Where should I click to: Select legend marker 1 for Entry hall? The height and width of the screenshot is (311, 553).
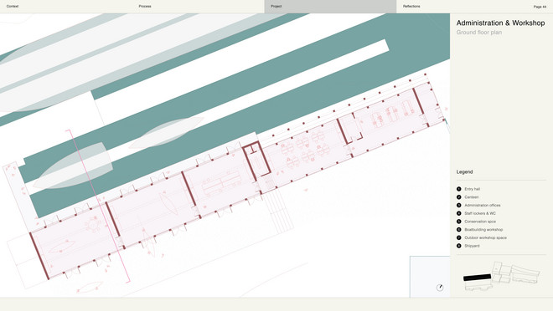tap(459, 189)
